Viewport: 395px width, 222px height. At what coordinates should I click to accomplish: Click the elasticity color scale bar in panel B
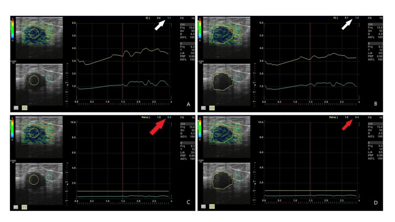200,29
